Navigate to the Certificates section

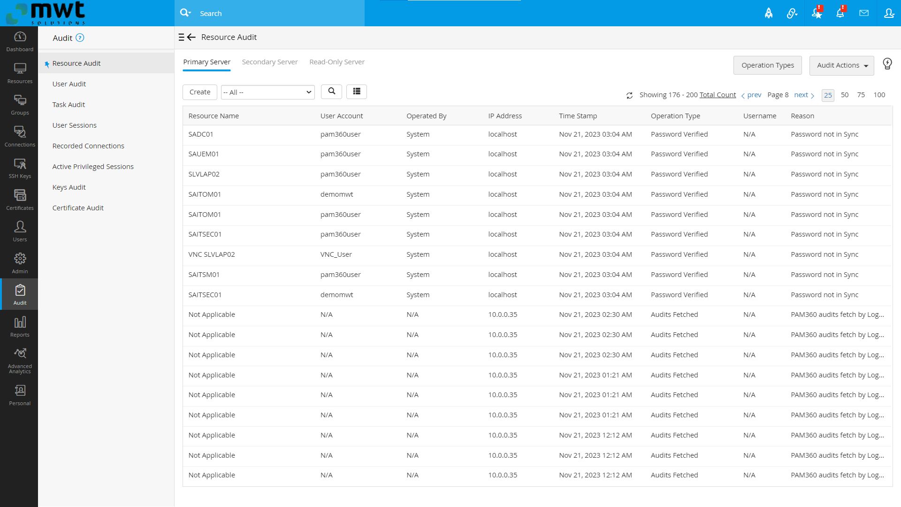click(20, 200)
